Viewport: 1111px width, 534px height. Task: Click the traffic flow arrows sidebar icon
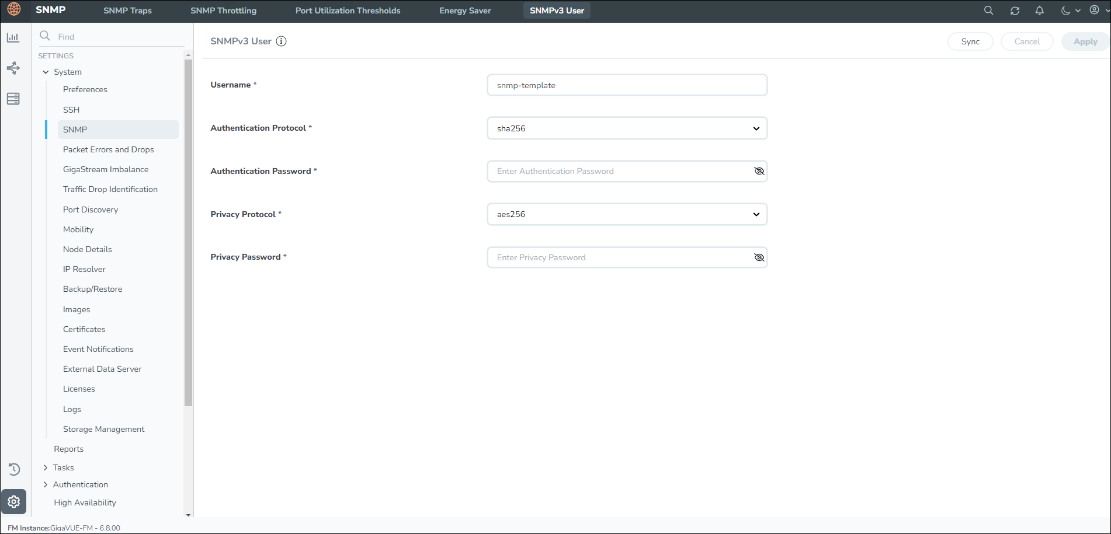tap(13, 68)
